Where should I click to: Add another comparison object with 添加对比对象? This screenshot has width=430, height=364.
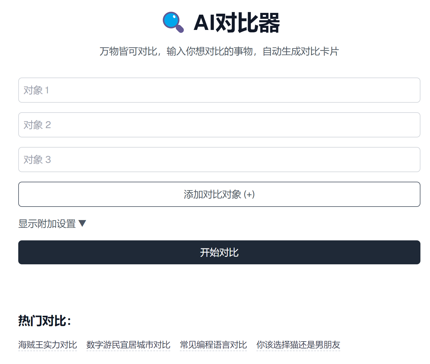(219, 194)
